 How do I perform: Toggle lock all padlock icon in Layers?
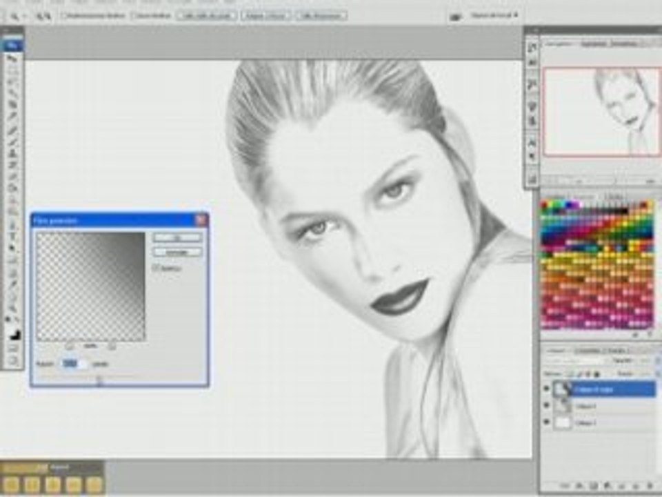[x=597, y=374]
